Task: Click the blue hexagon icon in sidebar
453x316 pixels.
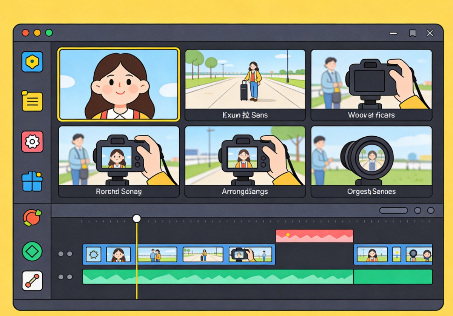Action: click(x=32, y=62)
